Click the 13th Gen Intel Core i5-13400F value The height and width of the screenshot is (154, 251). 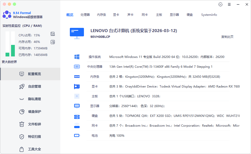161,67
